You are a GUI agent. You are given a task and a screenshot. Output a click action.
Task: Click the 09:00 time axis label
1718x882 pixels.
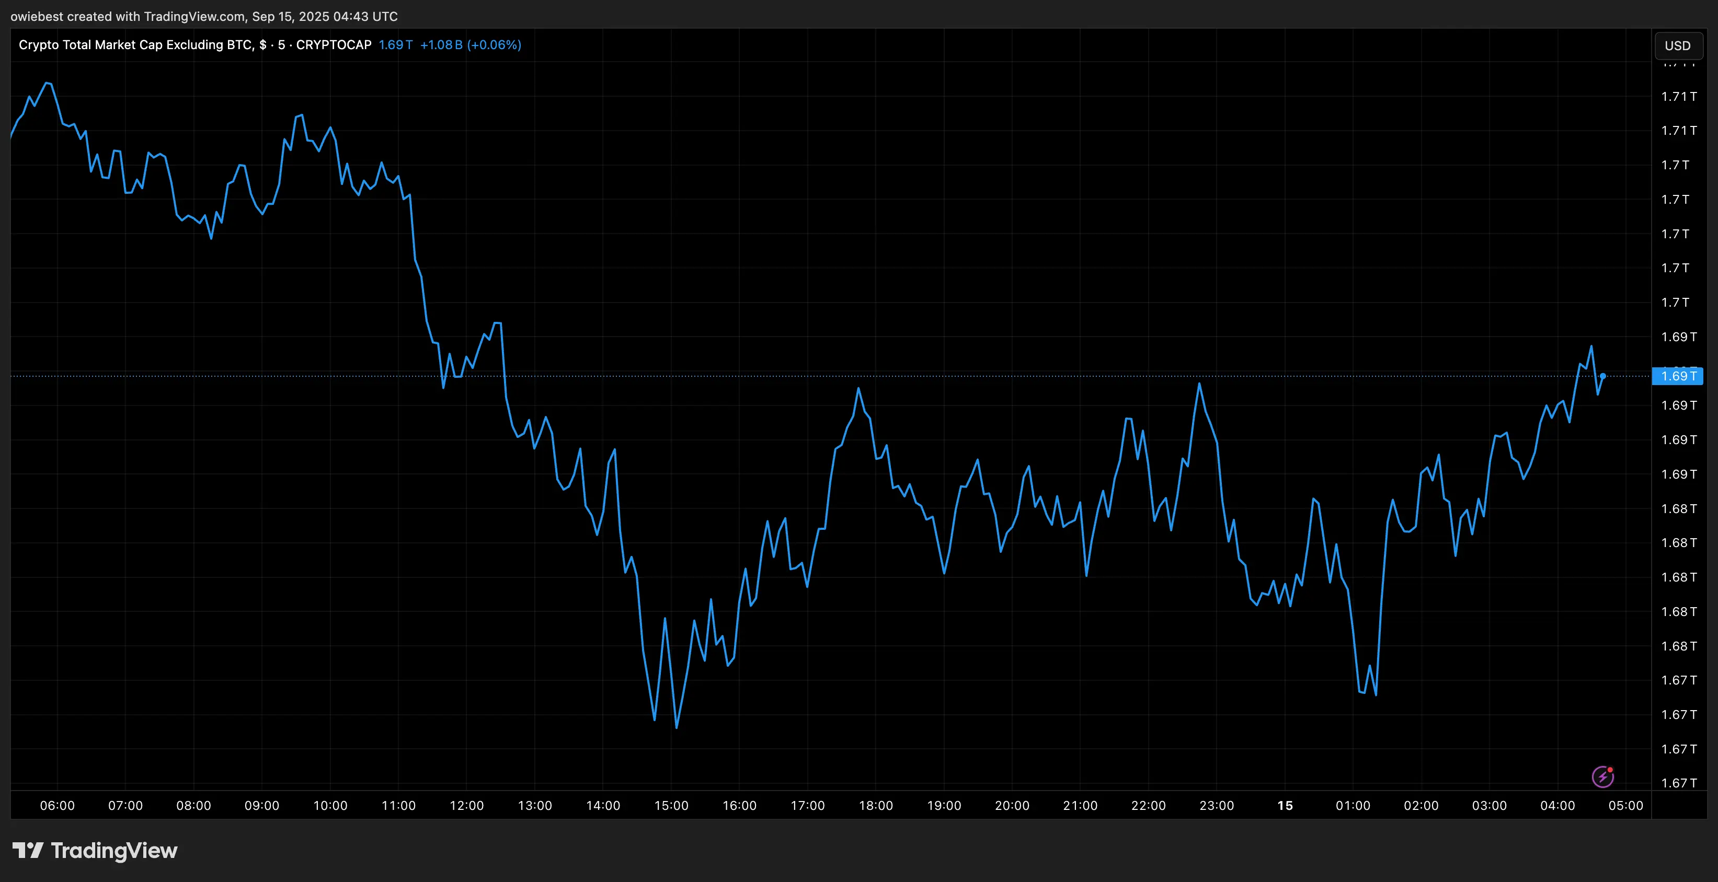[x=262, y=805]
